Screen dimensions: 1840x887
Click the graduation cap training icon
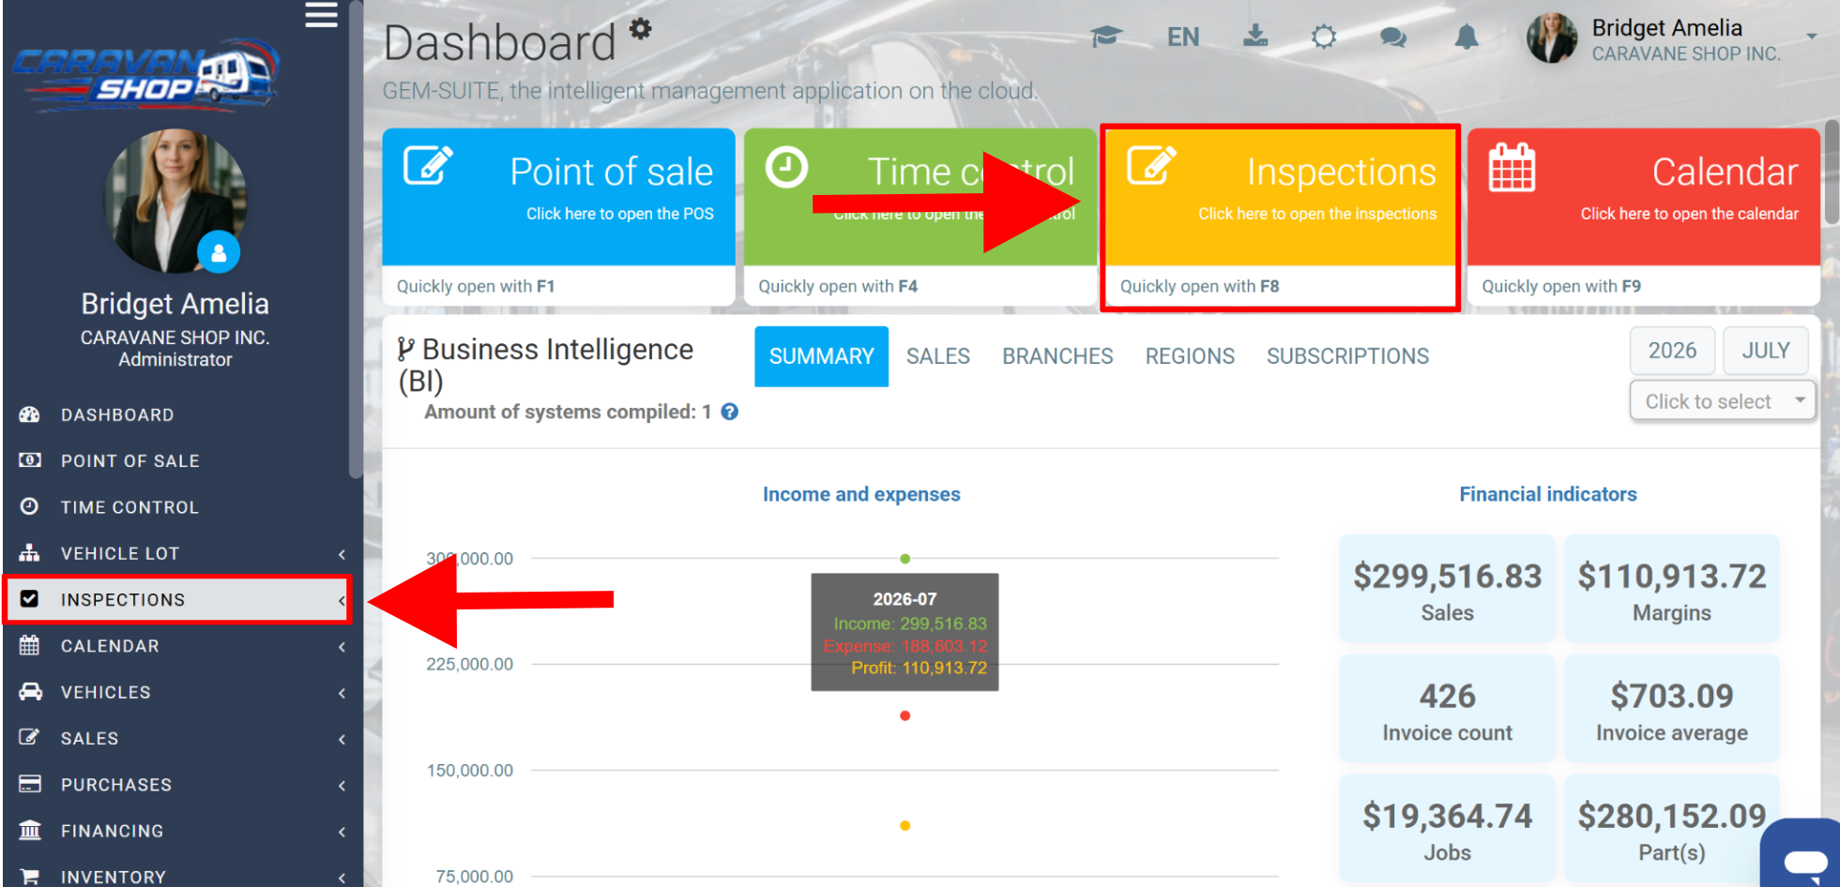(x=1107, y=37)
